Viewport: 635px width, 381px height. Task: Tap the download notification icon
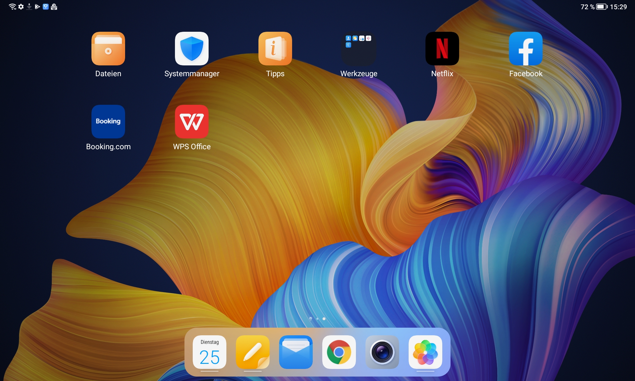[29, 7]
